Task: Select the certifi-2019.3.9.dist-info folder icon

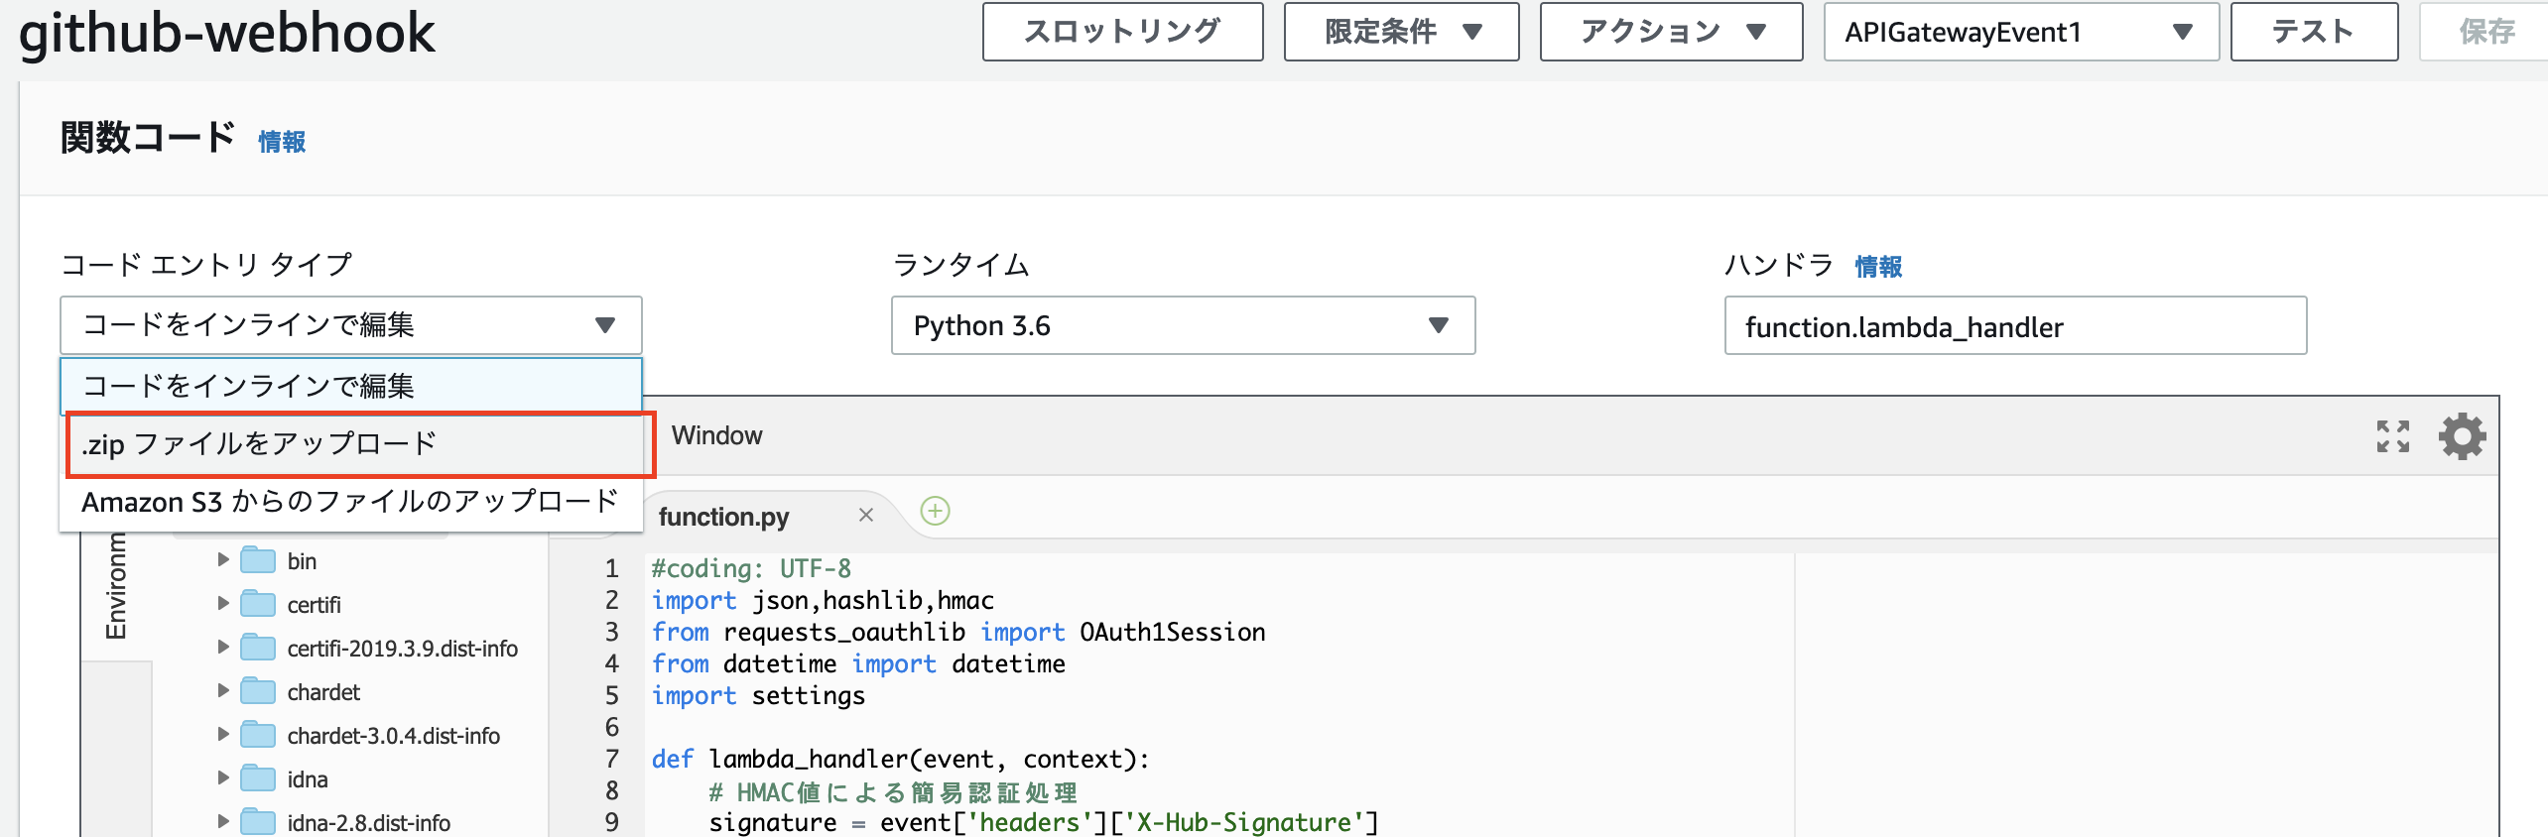Action: pos(258,648)
